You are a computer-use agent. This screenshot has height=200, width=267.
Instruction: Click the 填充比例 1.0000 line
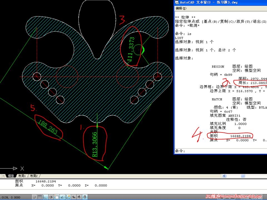(228, 124)
